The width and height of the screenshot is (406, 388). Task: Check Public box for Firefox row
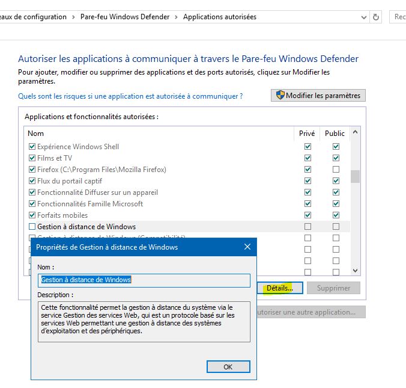coord(336,170)
